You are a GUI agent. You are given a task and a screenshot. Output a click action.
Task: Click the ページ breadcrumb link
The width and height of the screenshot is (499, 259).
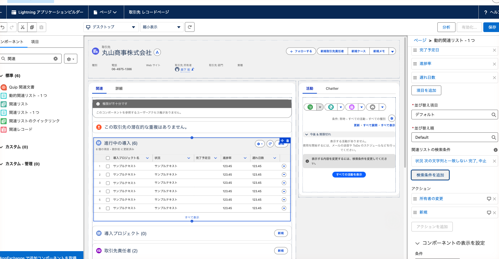tap(420, 40)
